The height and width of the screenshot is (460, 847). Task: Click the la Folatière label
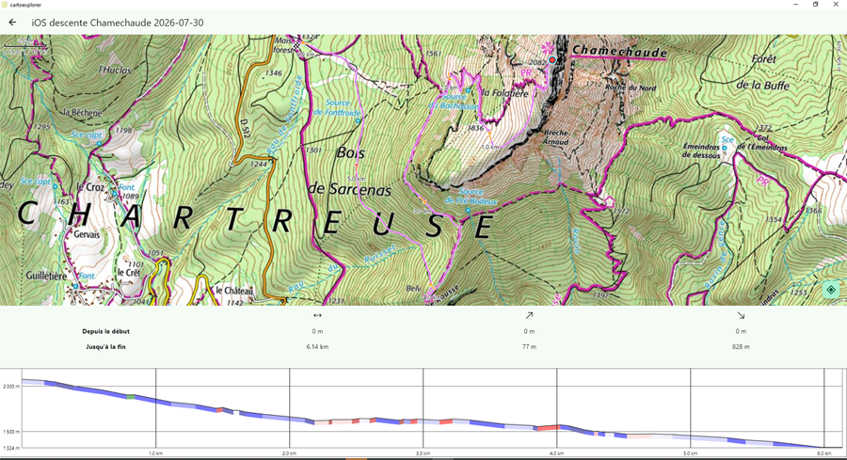pos(505,93)
